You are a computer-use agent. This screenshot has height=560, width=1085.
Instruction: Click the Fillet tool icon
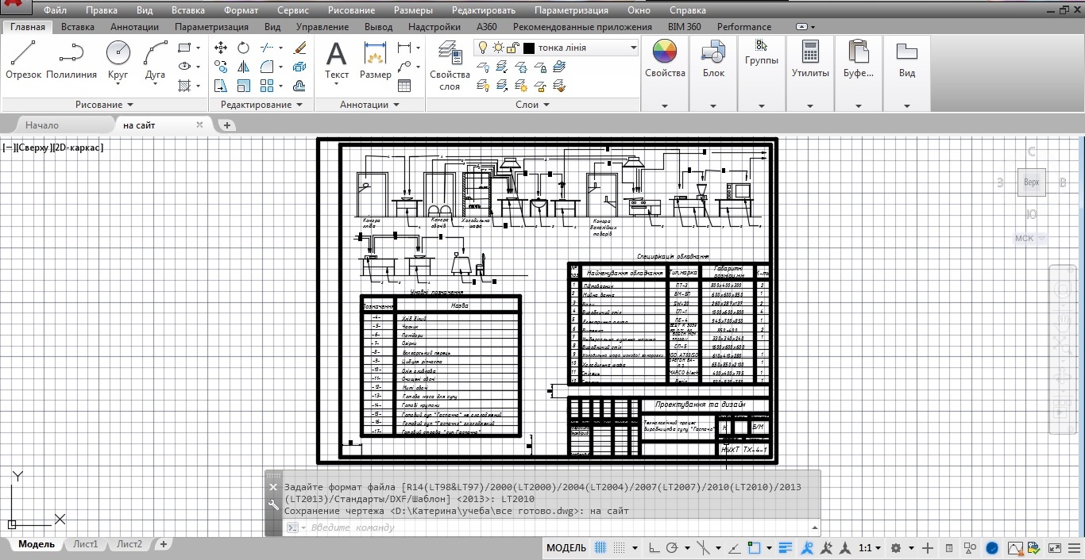(268, 67)
